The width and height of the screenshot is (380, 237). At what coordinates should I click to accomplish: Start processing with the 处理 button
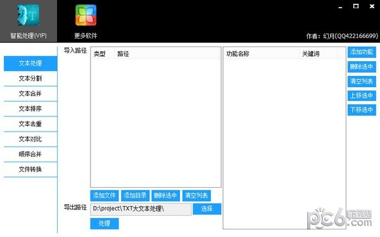pos(104,224)
